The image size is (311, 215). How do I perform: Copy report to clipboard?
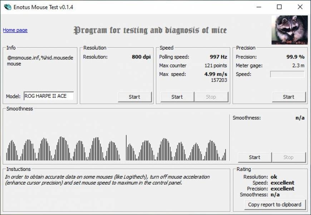tap(275, 205)
